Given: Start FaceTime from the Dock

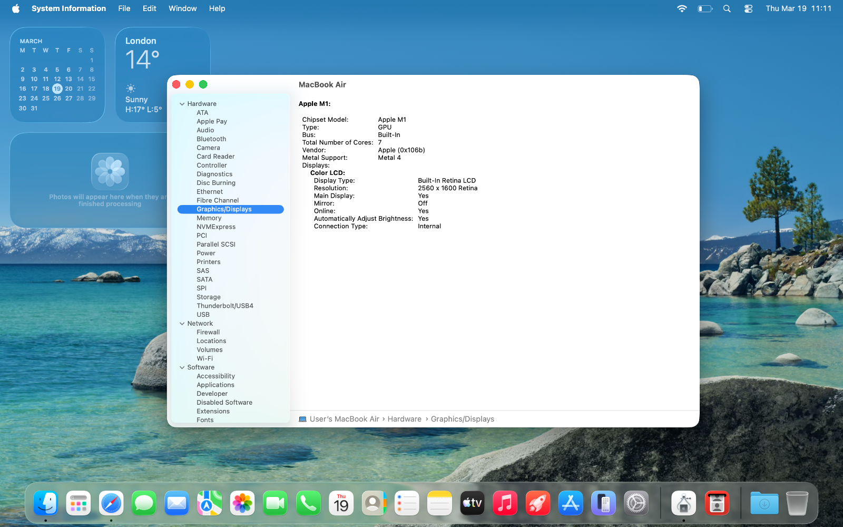Looking at the screenshot, I should tap(275, 504).
